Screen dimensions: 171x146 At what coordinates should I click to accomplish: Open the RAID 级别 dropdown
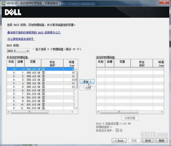click(18, 51)
